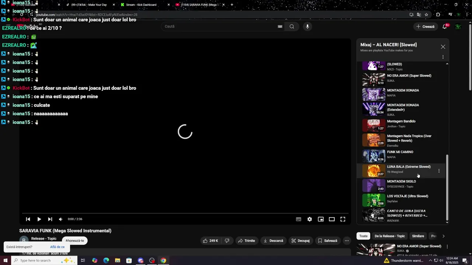Click the video progress bar
Image resolution: width=472 pixels, height=265 pixels.
pyautogui.click(x=185, y=213)
